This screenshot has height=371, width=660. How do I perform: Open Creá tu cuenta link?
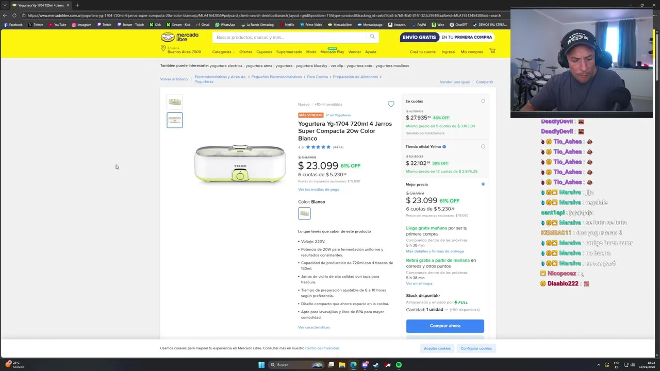tap(422, 52)
